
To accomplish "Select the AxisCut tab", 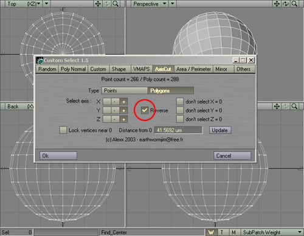I will [163, 69].
